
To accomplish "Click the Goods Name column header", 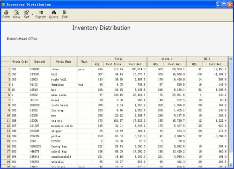I will coord(64,62).
